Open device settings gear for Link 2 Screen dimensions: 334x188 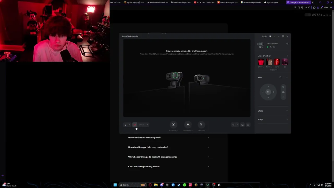point(287,44)
